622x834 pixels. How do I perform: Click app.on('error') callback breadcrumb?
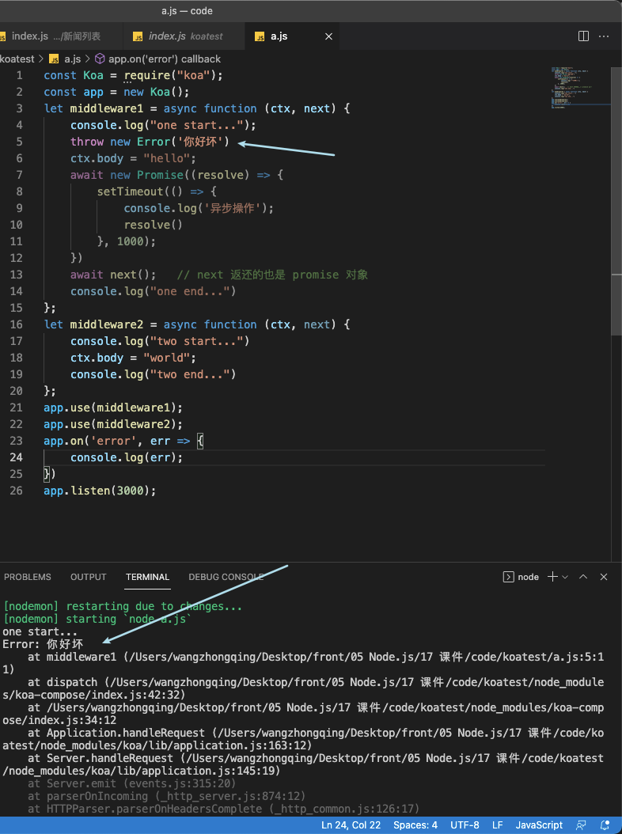pos(165,59)
